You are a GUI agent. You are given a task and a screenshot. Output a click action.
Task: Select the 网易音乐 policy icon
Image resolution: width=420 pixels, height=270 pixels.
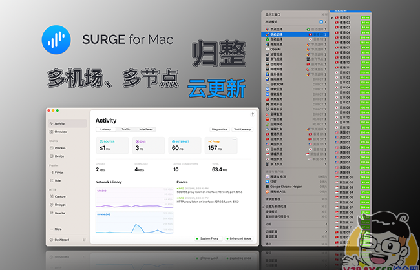pyautogui.click(x=268, y=109)
